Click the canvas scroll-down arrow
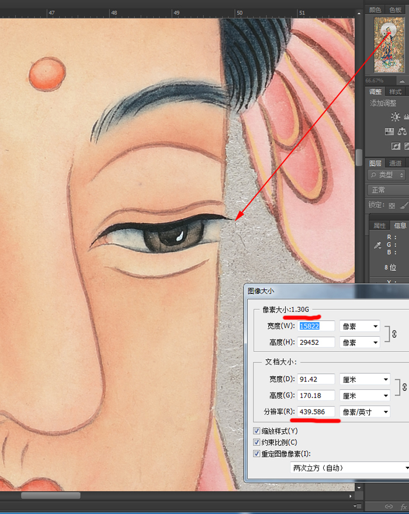This screenshot has height=514, width=409. (359, 487)
